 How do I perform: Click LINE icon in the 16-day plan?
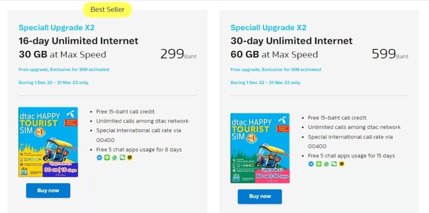pyautogui.click(x=107, y=158)
